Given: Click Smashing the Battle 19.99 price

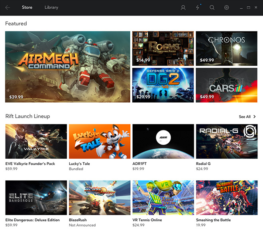Looking at the screenshot, I should (x=201, y=225).
